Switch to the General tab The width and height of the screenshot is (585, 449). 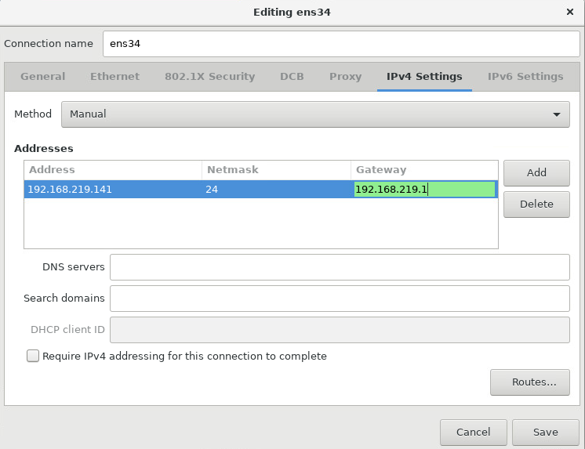(x=43, y=77)
